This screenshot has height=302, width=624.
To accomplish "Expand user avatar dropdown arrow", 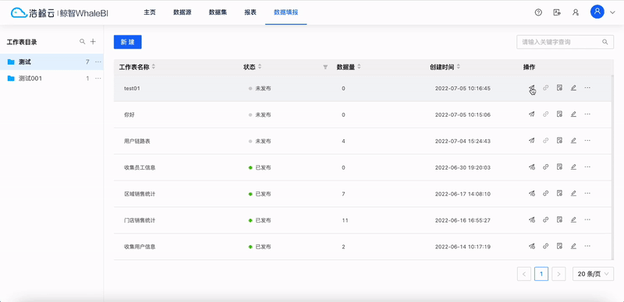I will pyautogui.click(x=612, y=12).
